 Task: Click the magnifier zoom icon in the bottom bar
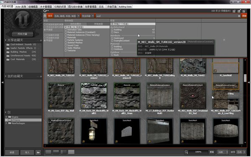click(186, 152)
